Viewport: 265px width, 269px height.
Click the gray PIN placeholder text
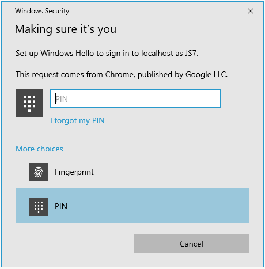pyautogui.click(x=62, y=99)
